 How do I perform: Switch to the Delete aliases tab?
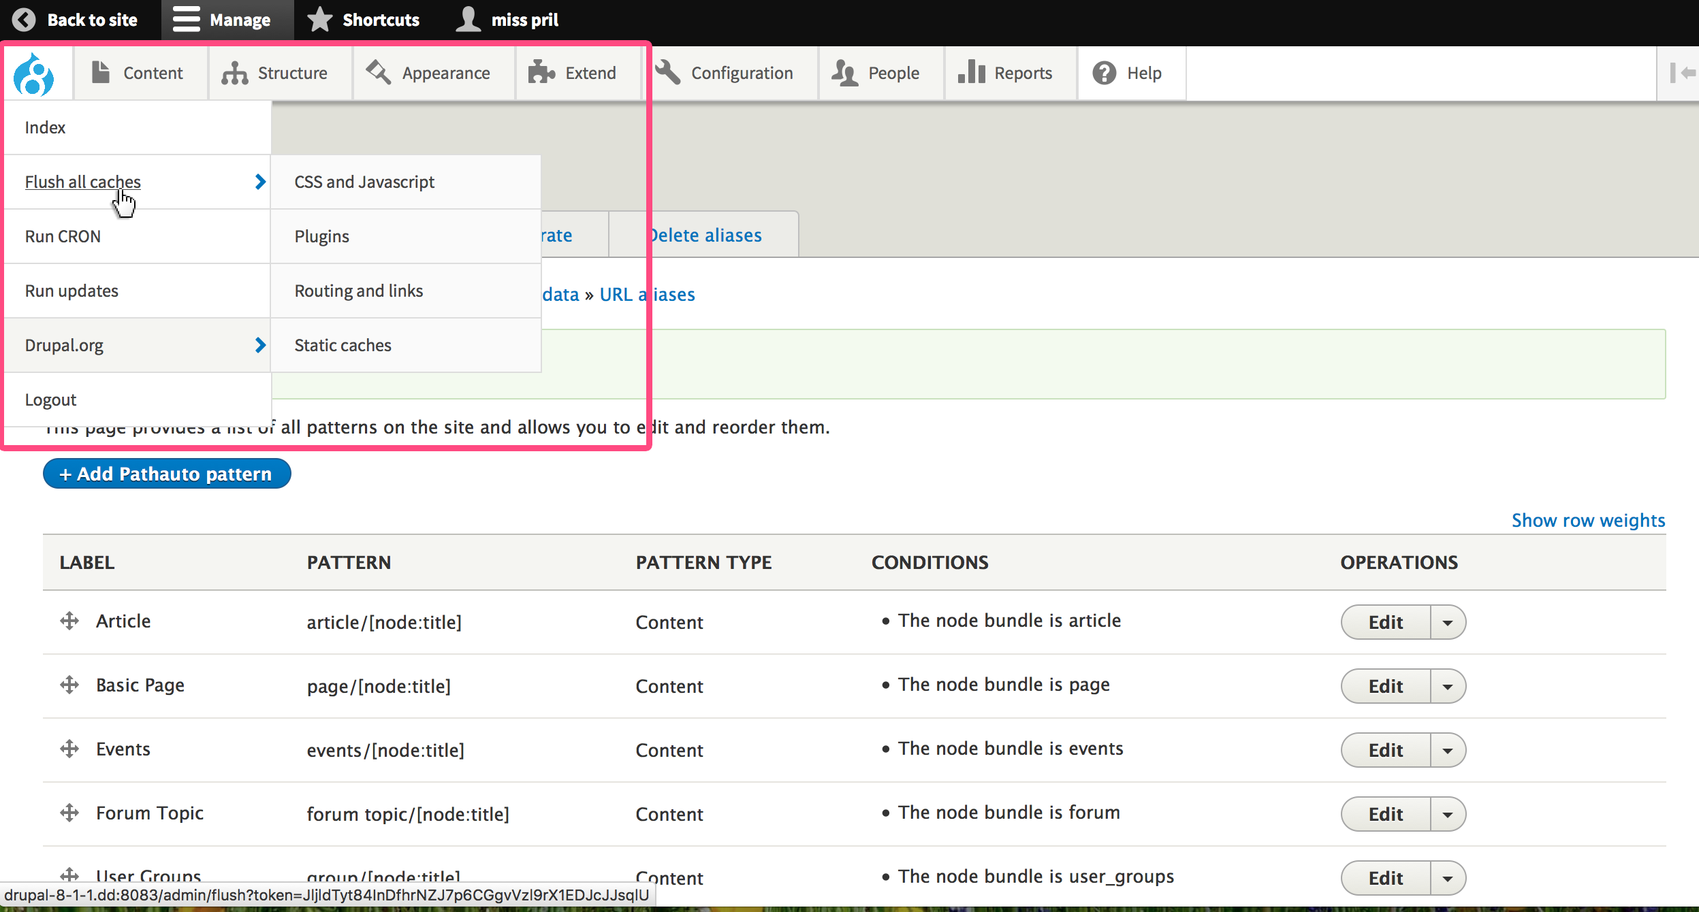pos(704,235)
